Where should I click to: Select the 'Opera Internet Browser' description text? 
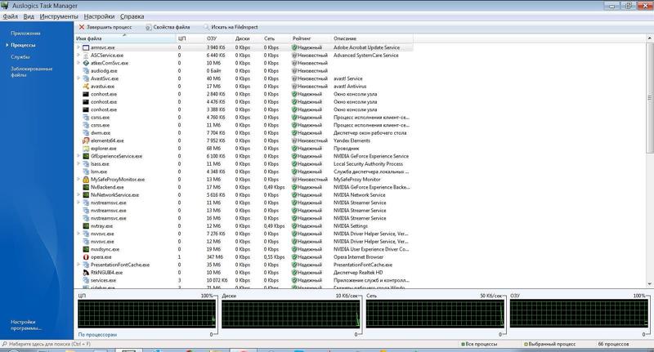click(x=358, y=257)
